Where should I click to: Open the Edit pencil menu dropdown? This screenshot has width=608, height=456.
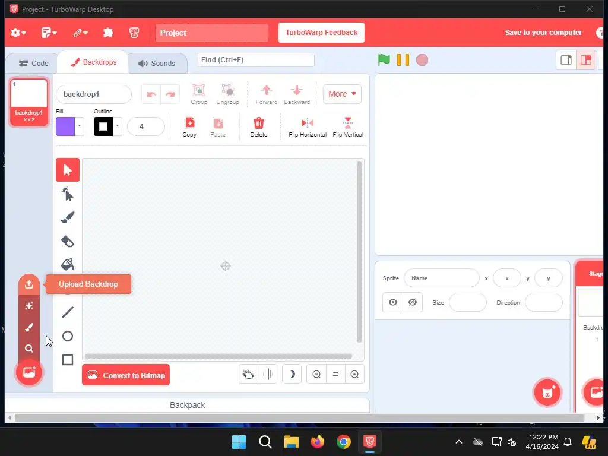[x=81, y=33]
